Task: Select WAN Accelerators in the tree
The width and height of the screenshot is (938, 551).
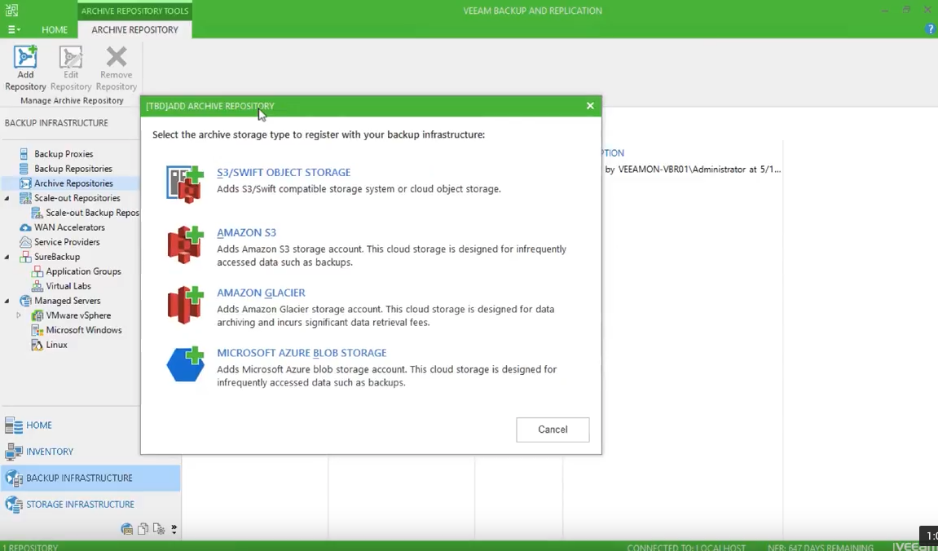Action: (69, 227)
